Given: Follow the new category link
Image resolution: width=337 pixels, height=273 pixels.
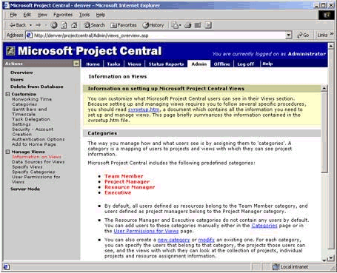Looking at the screenshot, I should [174, 240].
